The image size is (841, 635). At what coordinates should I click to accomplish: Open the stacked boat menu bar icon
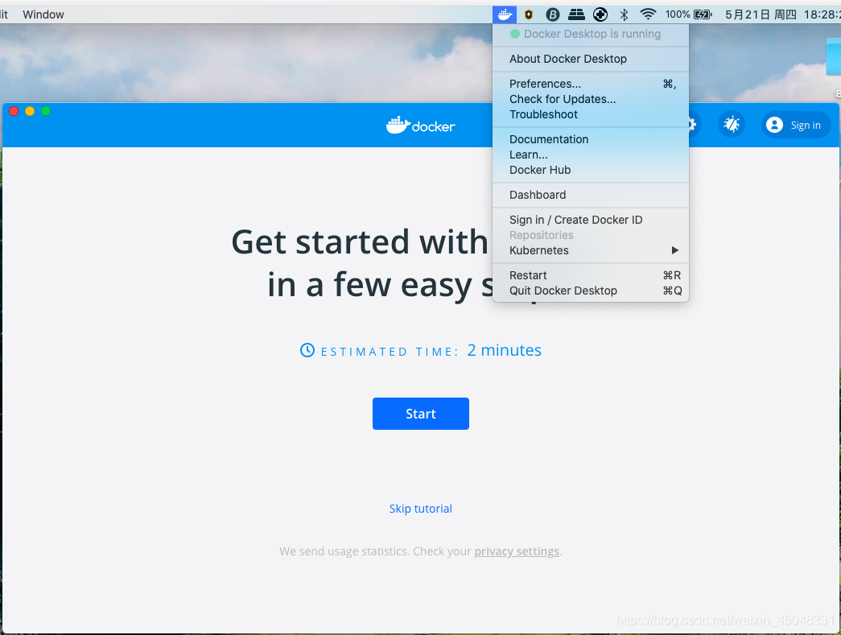coord(576,14)
